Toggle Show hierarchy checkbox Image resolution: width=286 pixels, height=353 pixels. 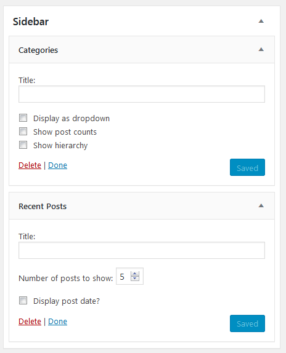point(23,145)
